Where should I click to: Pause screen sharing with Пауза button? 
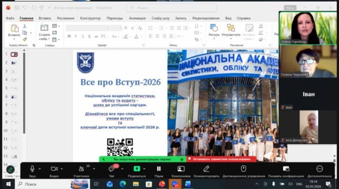point(159,169)
